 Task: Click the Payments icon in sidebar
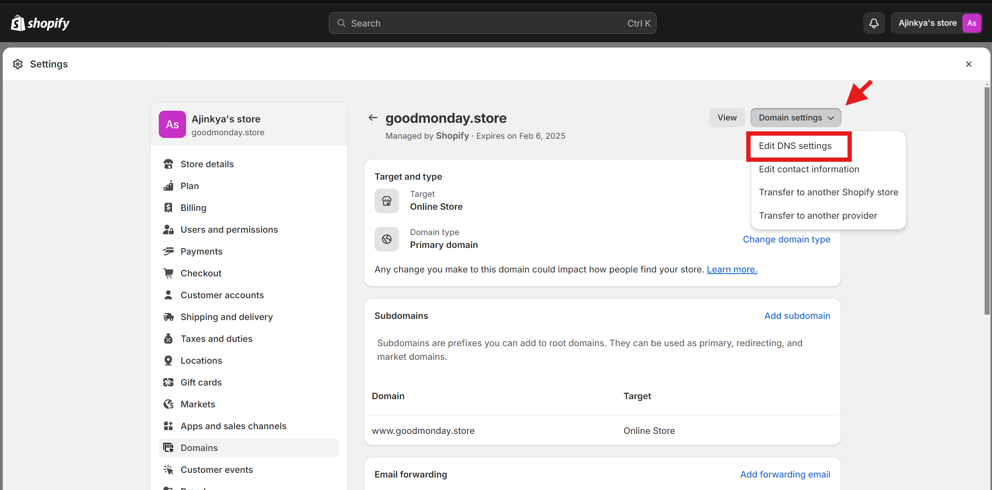click(169, 251)
